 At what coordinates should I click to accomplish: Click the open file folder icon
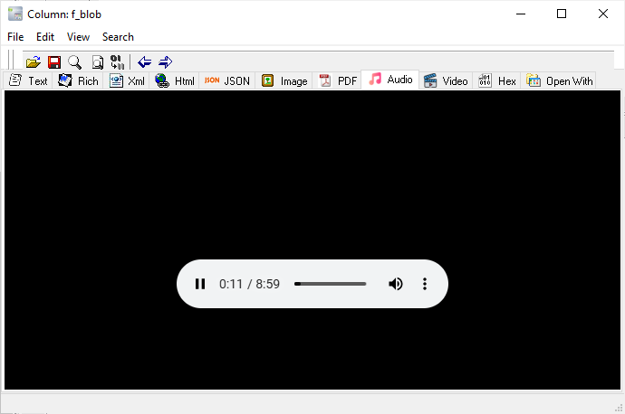[x=34, y=61]
